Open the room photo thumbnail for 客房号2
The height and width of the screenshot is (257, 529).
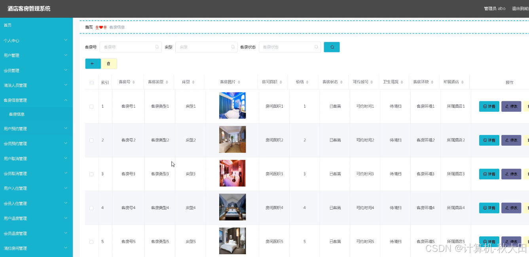[x=233, y=139]
